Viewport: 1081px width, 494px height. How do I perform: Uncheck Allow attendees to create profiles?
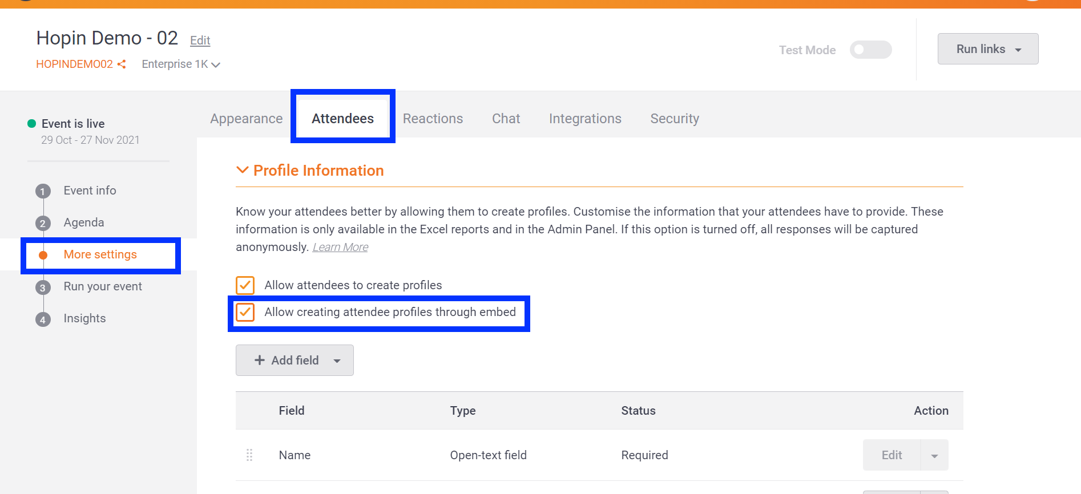point(245,285)
